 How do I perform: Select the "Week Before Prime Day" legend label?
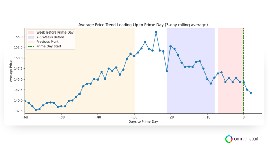tap(55, 33)
